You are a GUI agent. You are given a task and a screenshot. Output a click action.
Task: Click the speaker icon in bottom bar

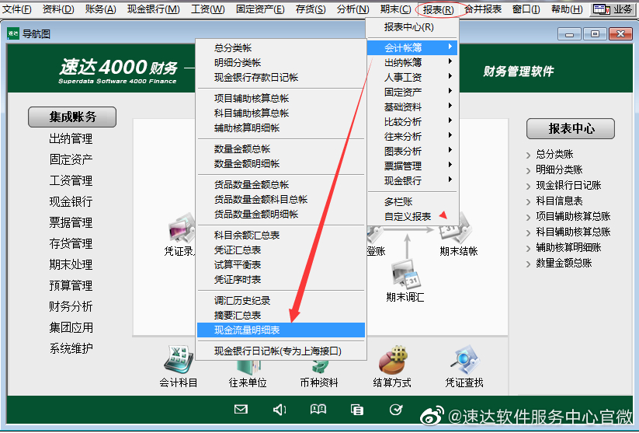pyautogui.click(x=280, y=410)
